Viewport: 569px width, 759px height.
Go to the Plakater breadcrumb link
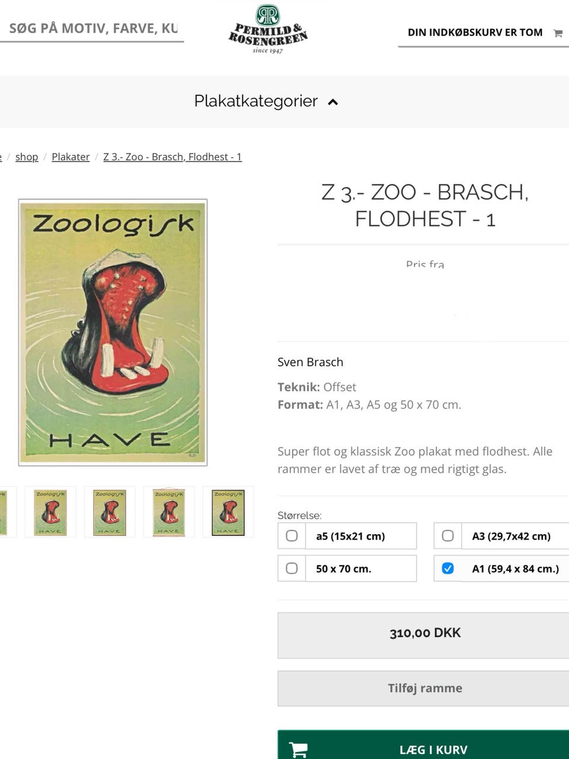[x=71, y=157]
